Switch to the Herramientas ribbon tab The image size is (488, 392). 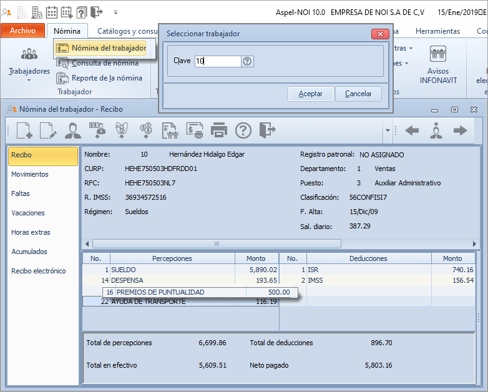tap(437, 31)
